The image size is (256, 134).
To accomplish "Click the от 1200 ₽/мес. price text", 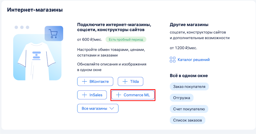I will [183, 48].
